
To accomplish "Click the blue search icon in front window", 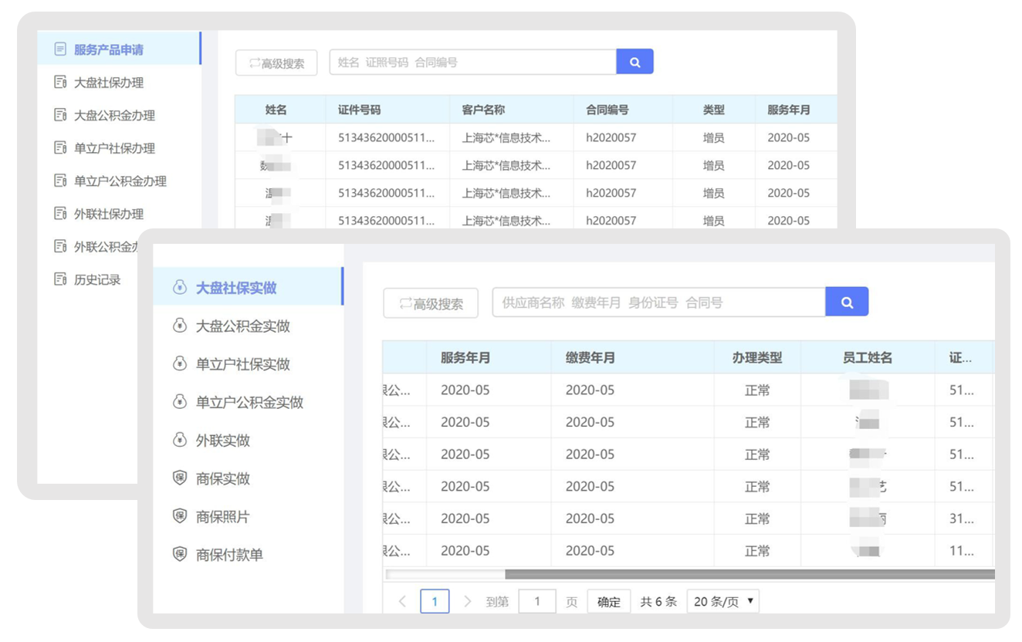I will pyautogui.click(x=847, y=302).
